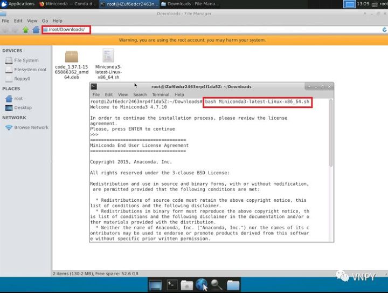This screenshot has width=388, height=293.
Task: Click the status bar items and free space text
Action: (95, 274)
